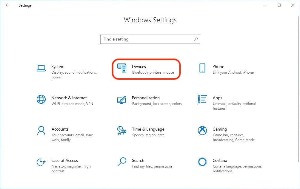Screen dimensions: 300x189
Task: Click 'Speech, region, date' description
Action: [x=148, y=135]
